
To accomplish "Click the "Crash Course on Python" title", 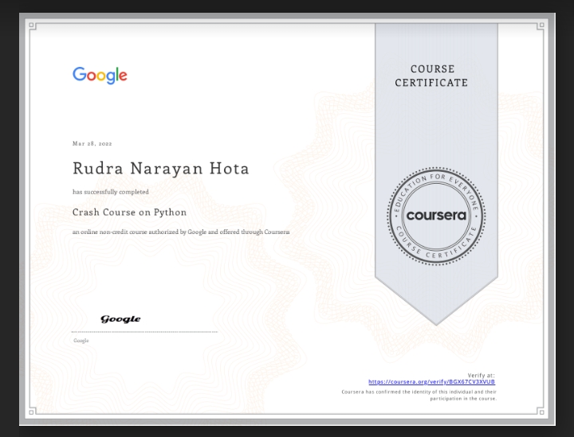I will pos(129,213).
